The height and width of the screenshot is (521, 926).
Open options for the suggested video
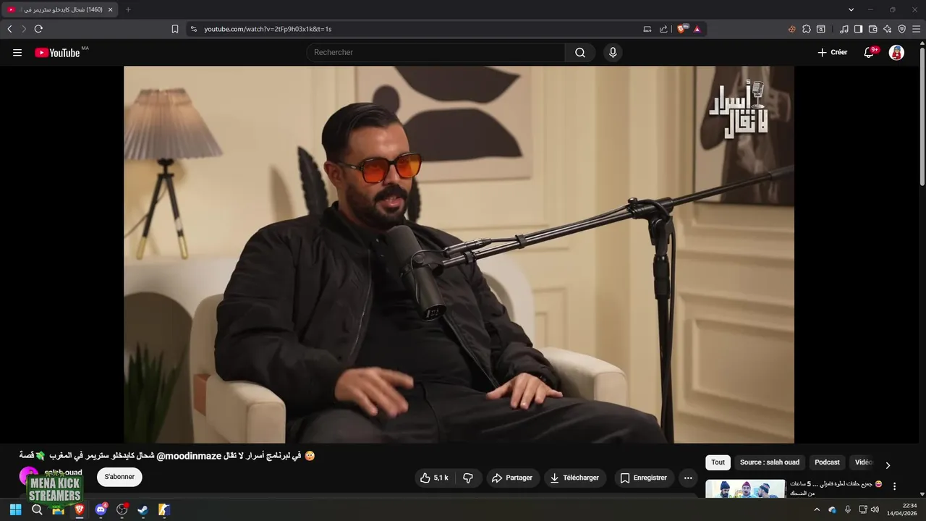(x=894, y=486)
